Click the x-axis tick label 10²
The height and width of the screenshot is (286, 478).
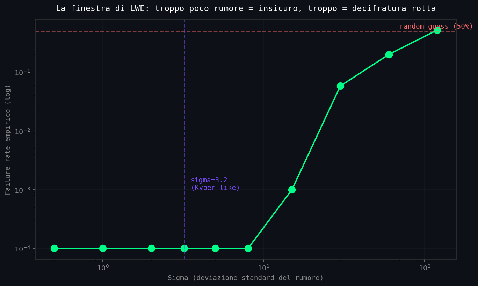(x=424, y=267)
